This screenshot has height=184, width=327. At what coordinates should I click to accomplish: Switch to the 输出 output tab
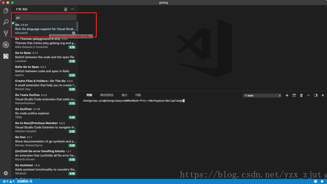click(124, 95)
